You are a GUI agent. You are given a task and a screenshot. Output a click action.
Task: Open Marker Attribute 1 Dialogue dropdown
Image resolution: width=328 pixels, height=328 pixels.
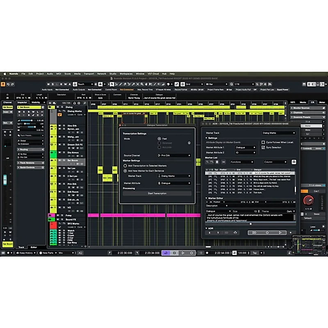pyautogui.click(x=246, y=147)
